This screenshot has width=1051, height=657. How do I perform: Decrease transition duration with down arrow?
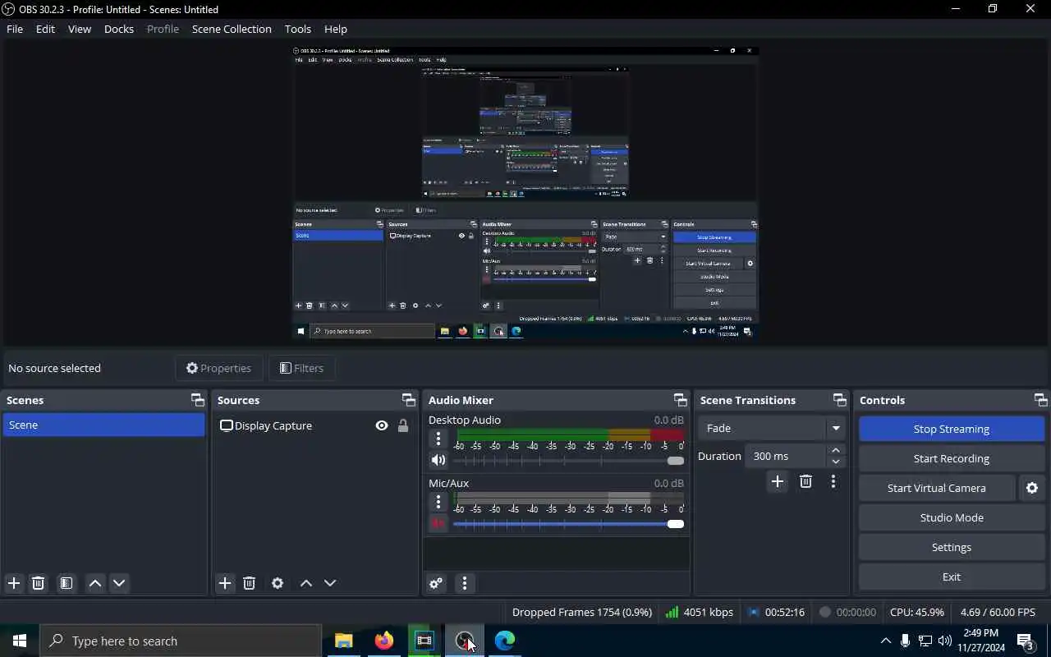pos(836,462)
